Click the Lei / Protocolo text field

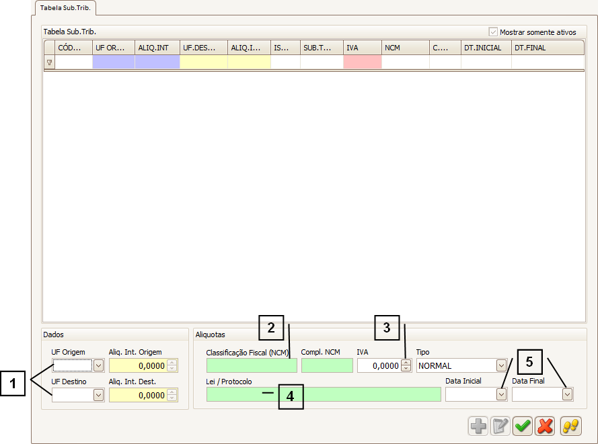323,395
